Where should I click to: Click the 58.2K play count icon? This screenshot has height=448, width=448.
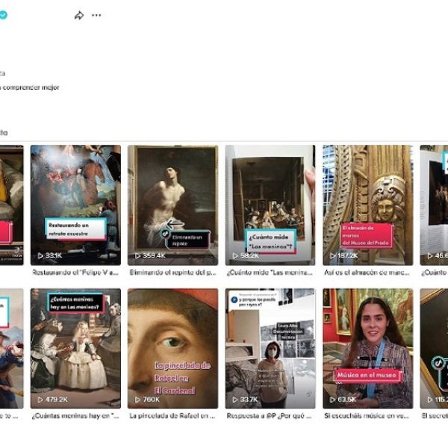tap(235, 255)
